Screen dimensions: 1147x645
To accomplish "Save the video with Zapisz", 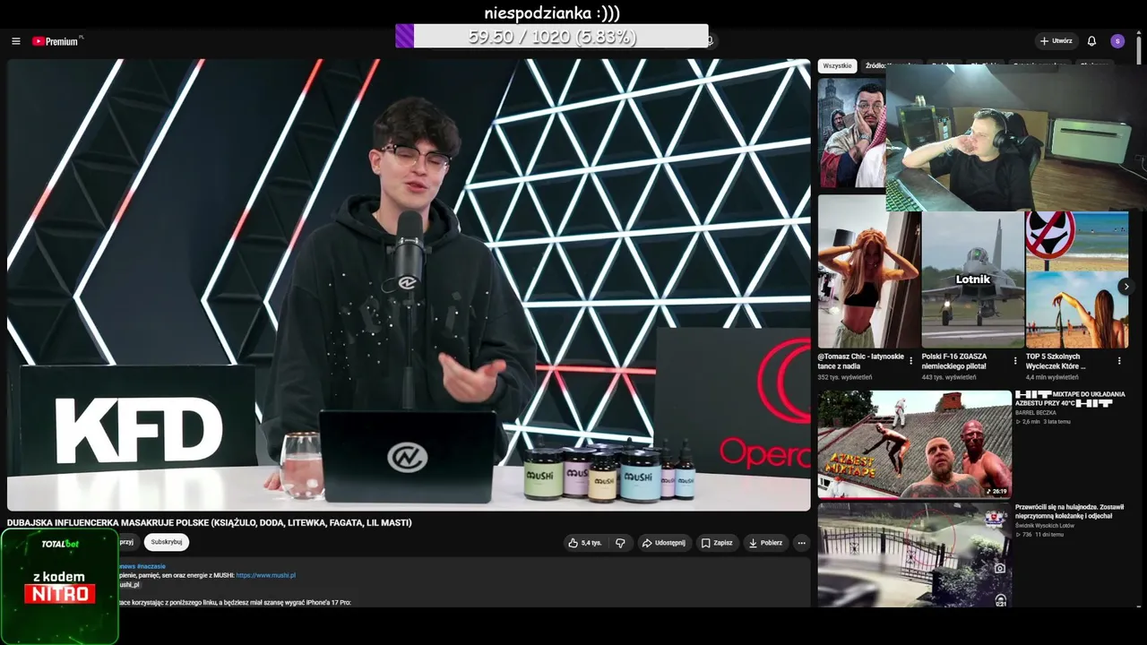I will (717, 543).
